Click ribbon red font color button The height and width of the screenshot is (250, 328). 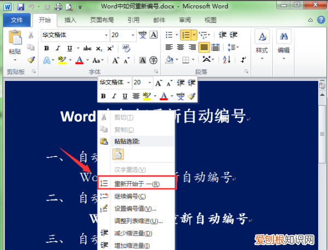point(79,60)
